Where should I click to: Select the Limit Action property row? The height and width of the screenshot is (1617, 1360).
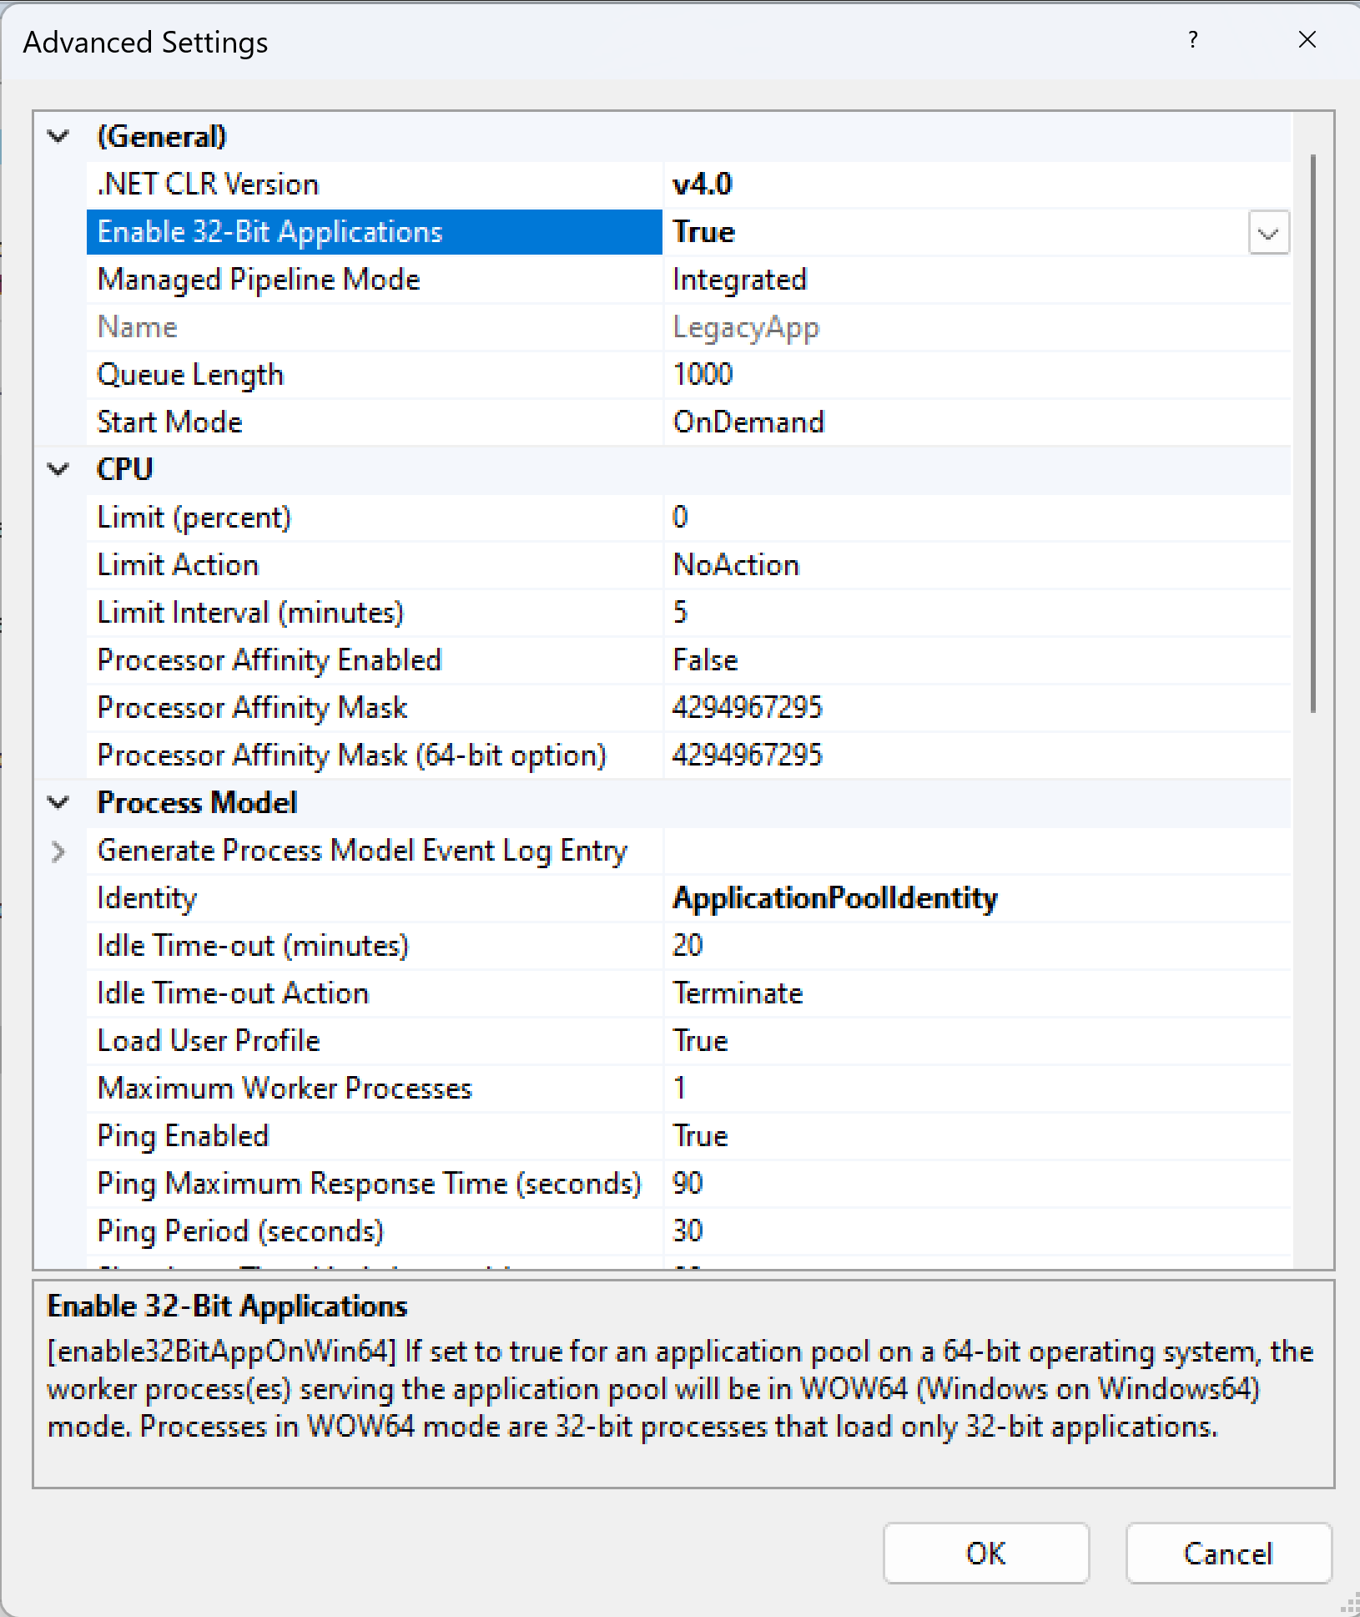(689, 565)
